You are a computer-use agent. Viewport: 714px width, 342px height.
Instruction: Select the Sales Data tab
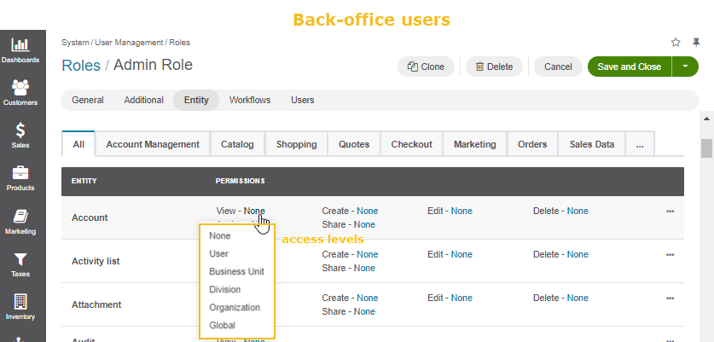(x=592, y=144)
